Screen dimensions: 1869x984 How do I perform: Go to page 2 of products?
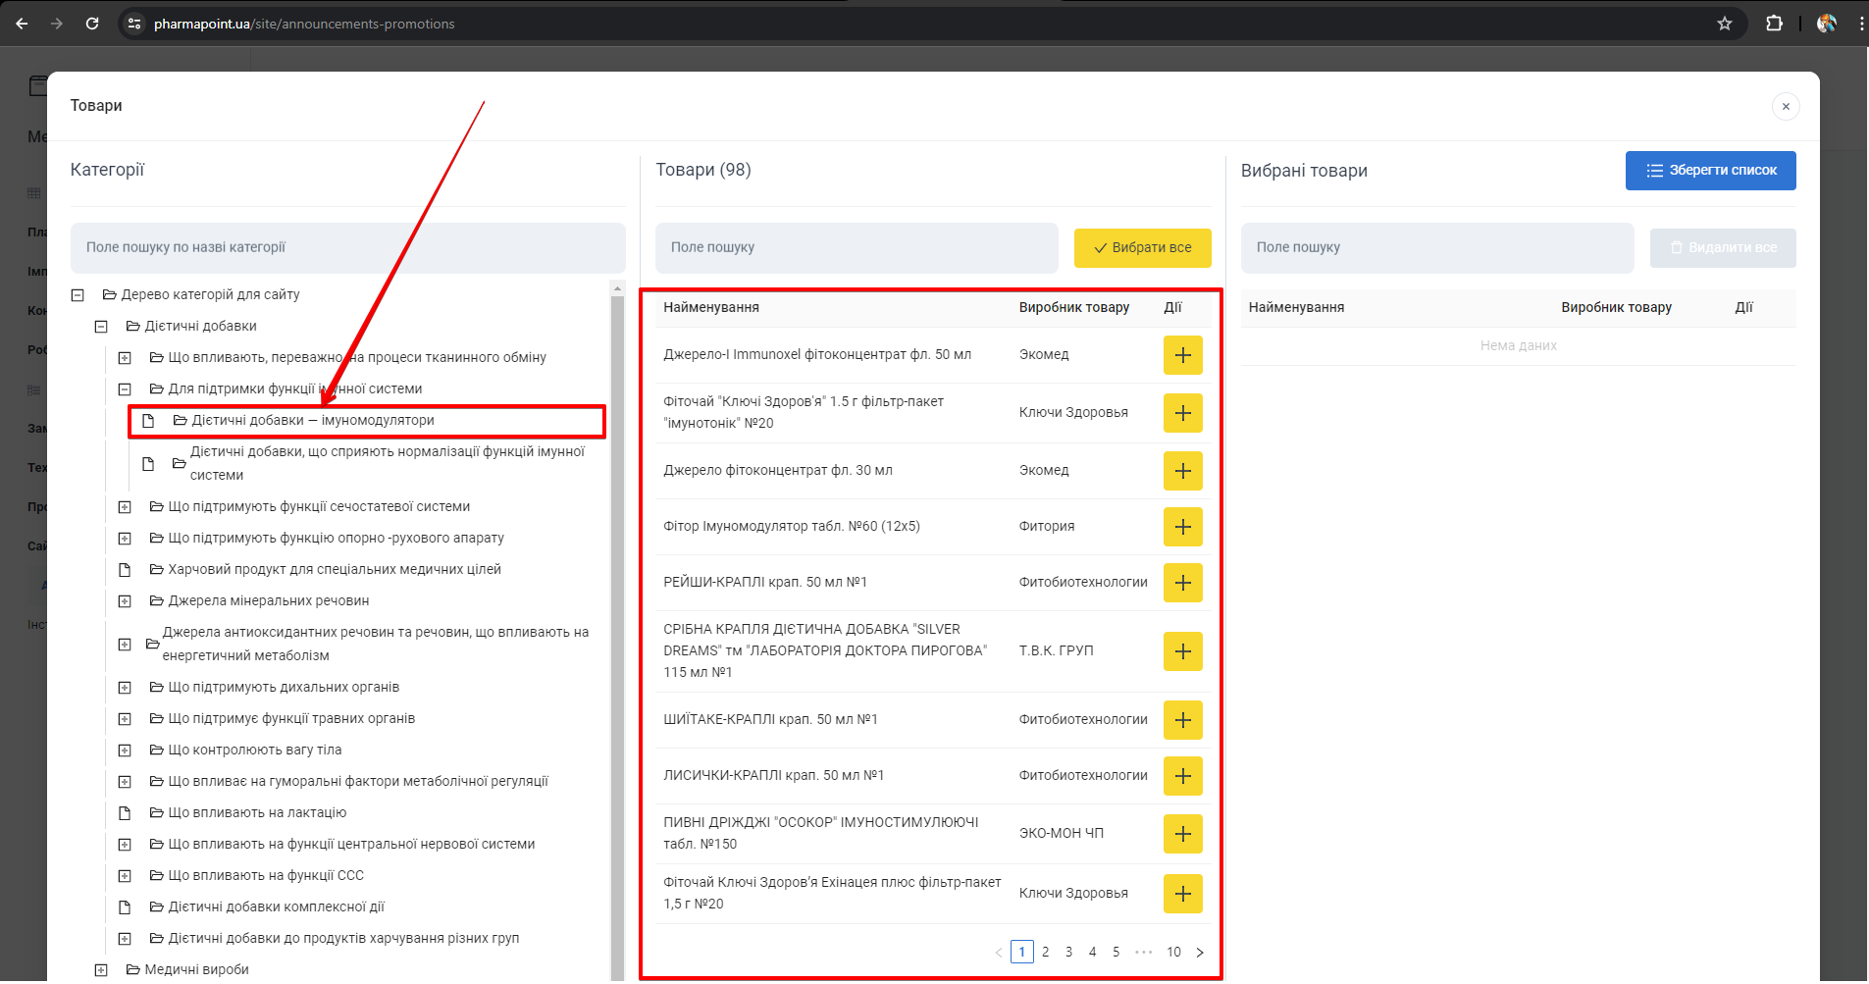[x=1045, y=952]
